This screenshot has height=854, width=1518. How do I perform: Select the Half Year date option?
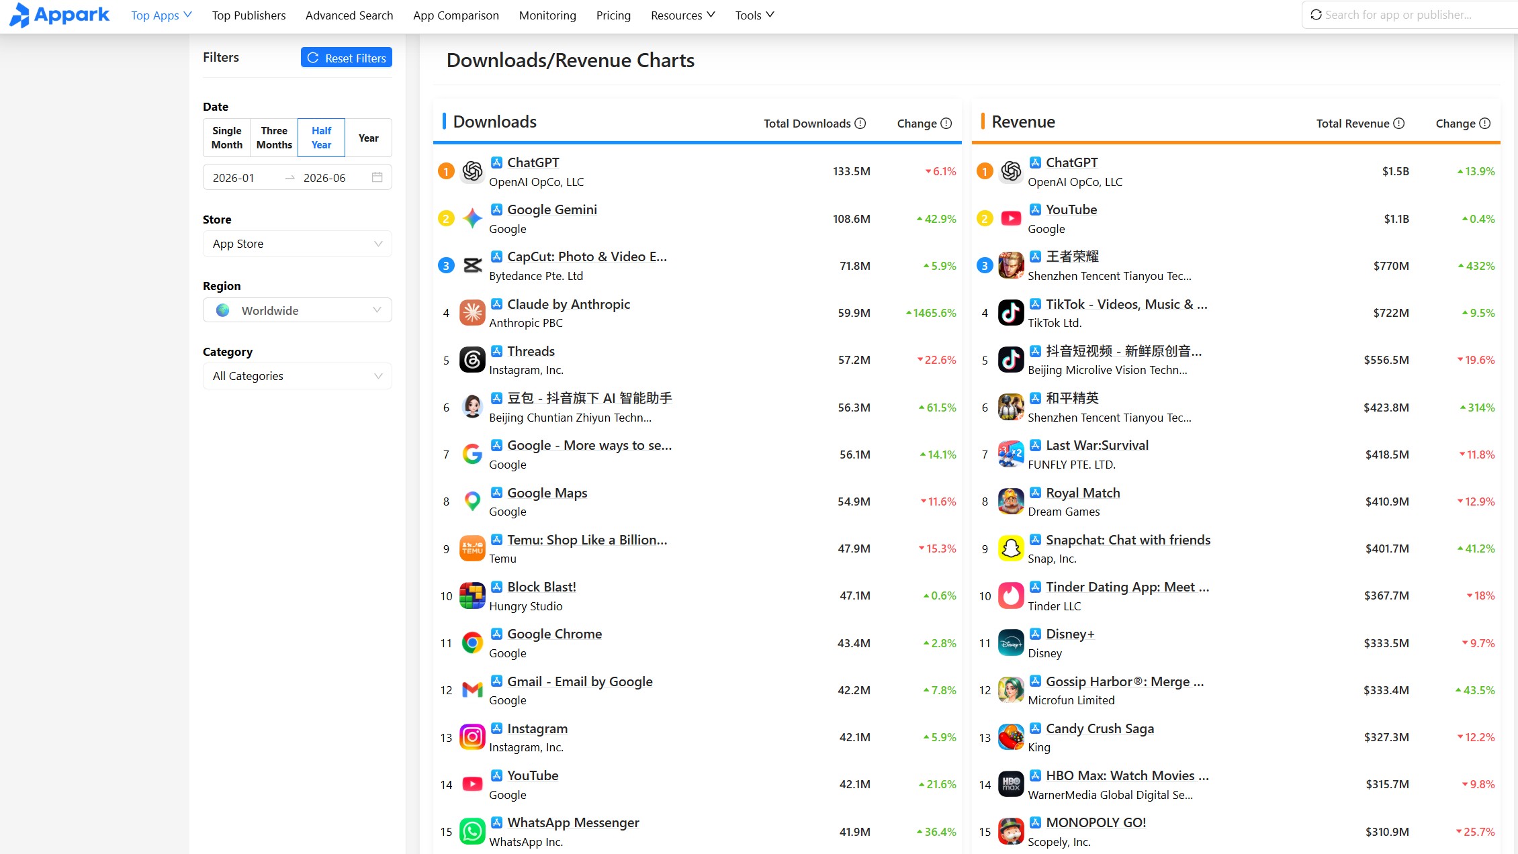(x=321, y=138)
